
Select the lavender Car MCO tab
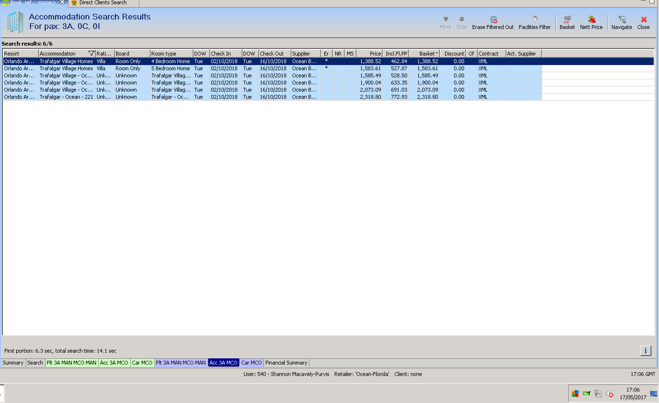pos(252,363)
